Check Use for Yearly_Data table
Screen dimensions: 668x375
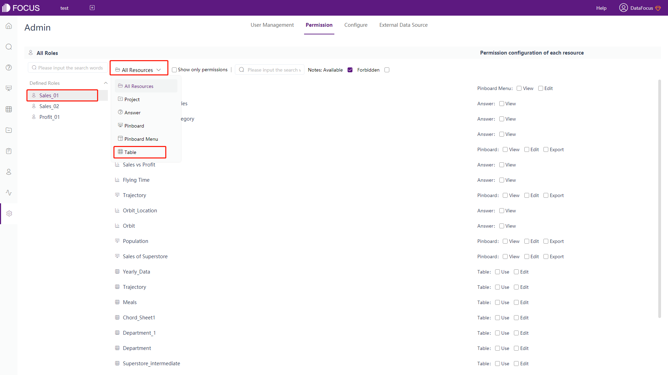coord(498,272)
